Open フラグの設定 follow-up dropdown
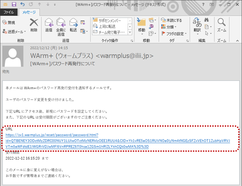The width and height of the screenshot is (242, 186). tap(174, 33)
